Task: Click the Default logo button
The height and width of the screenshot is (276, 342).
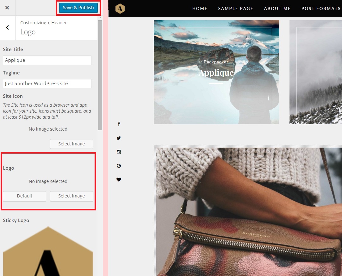Action: coord(25,196)
